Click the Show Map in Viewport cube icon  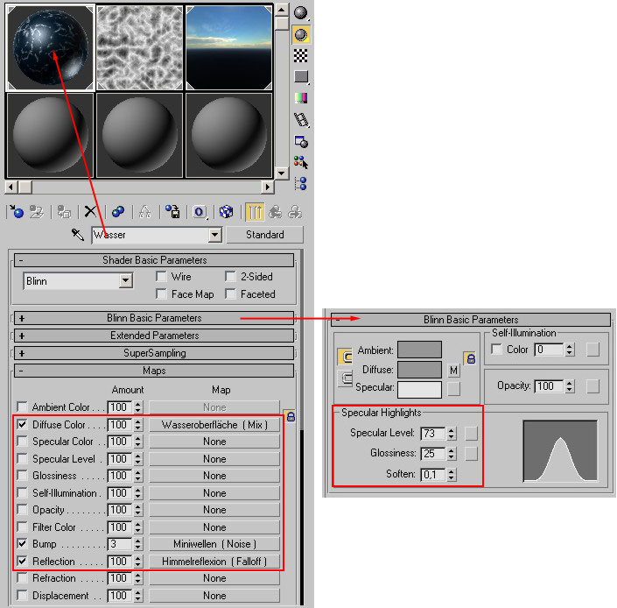click(x=226, y=211)
